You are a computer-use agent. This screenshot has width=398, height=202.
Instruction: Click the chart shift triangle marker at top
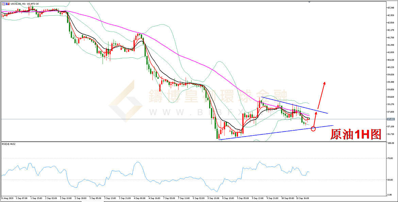click(309, 2)
